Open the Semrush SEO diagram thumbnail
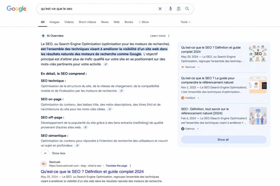280x186 pixels. tap(258, 54)
